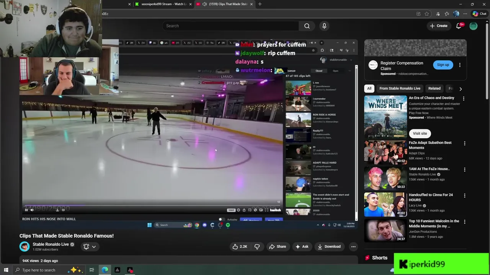
Task: Close the xxxsniperkid99 Stream tab
Action: coord(190,4)
